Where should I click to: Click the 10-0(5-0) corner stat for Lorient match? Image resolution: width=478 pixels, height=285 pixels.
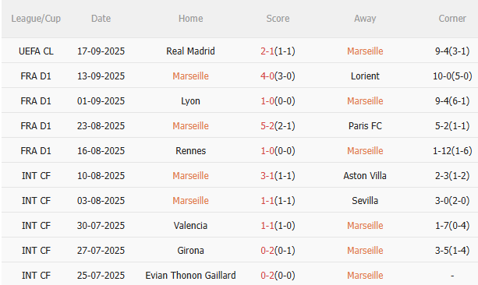452,76
